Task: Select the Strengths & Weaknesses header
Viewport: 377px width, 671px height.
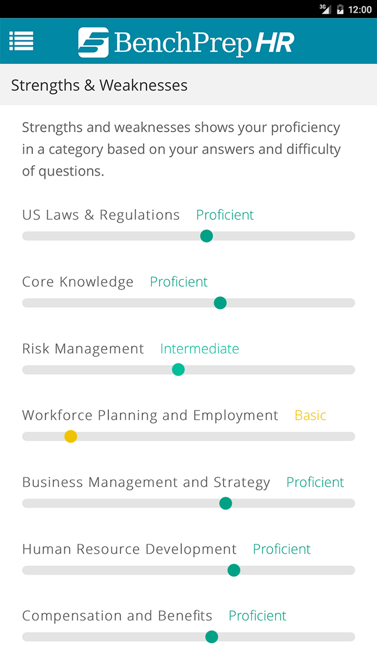Action: (99, 85)
